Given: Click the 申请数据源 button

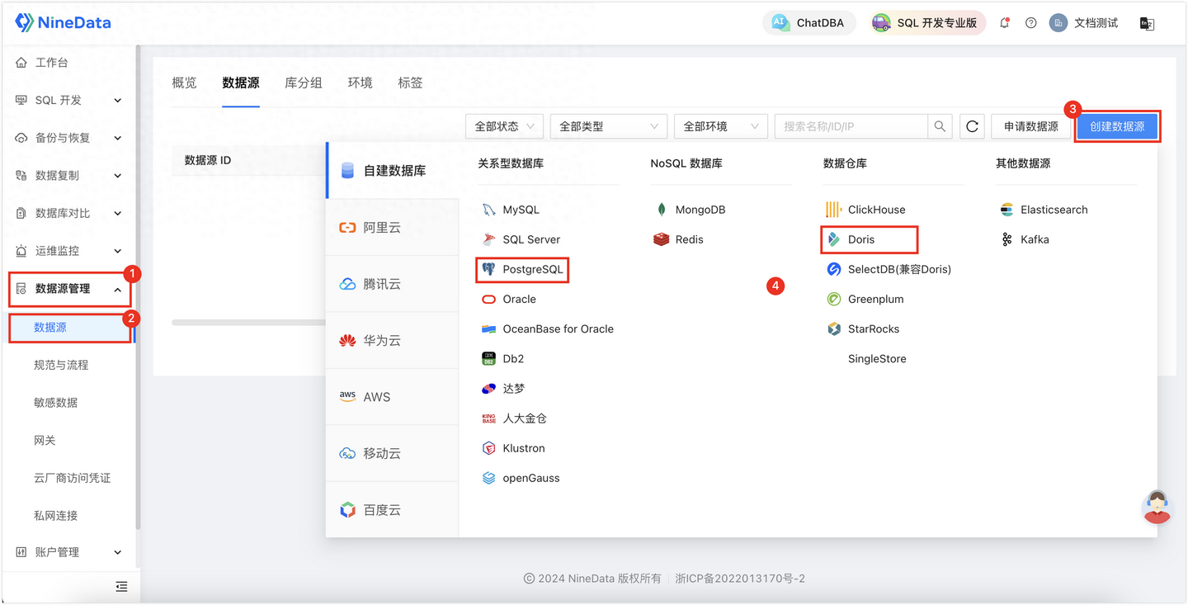Looking at the screenshot, I should tap(1030, 125).
